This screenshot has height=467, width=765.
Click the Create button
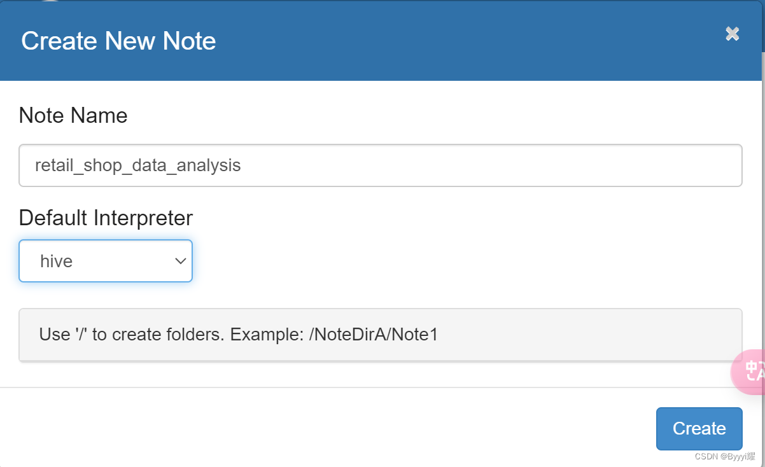tap(699, 428)
